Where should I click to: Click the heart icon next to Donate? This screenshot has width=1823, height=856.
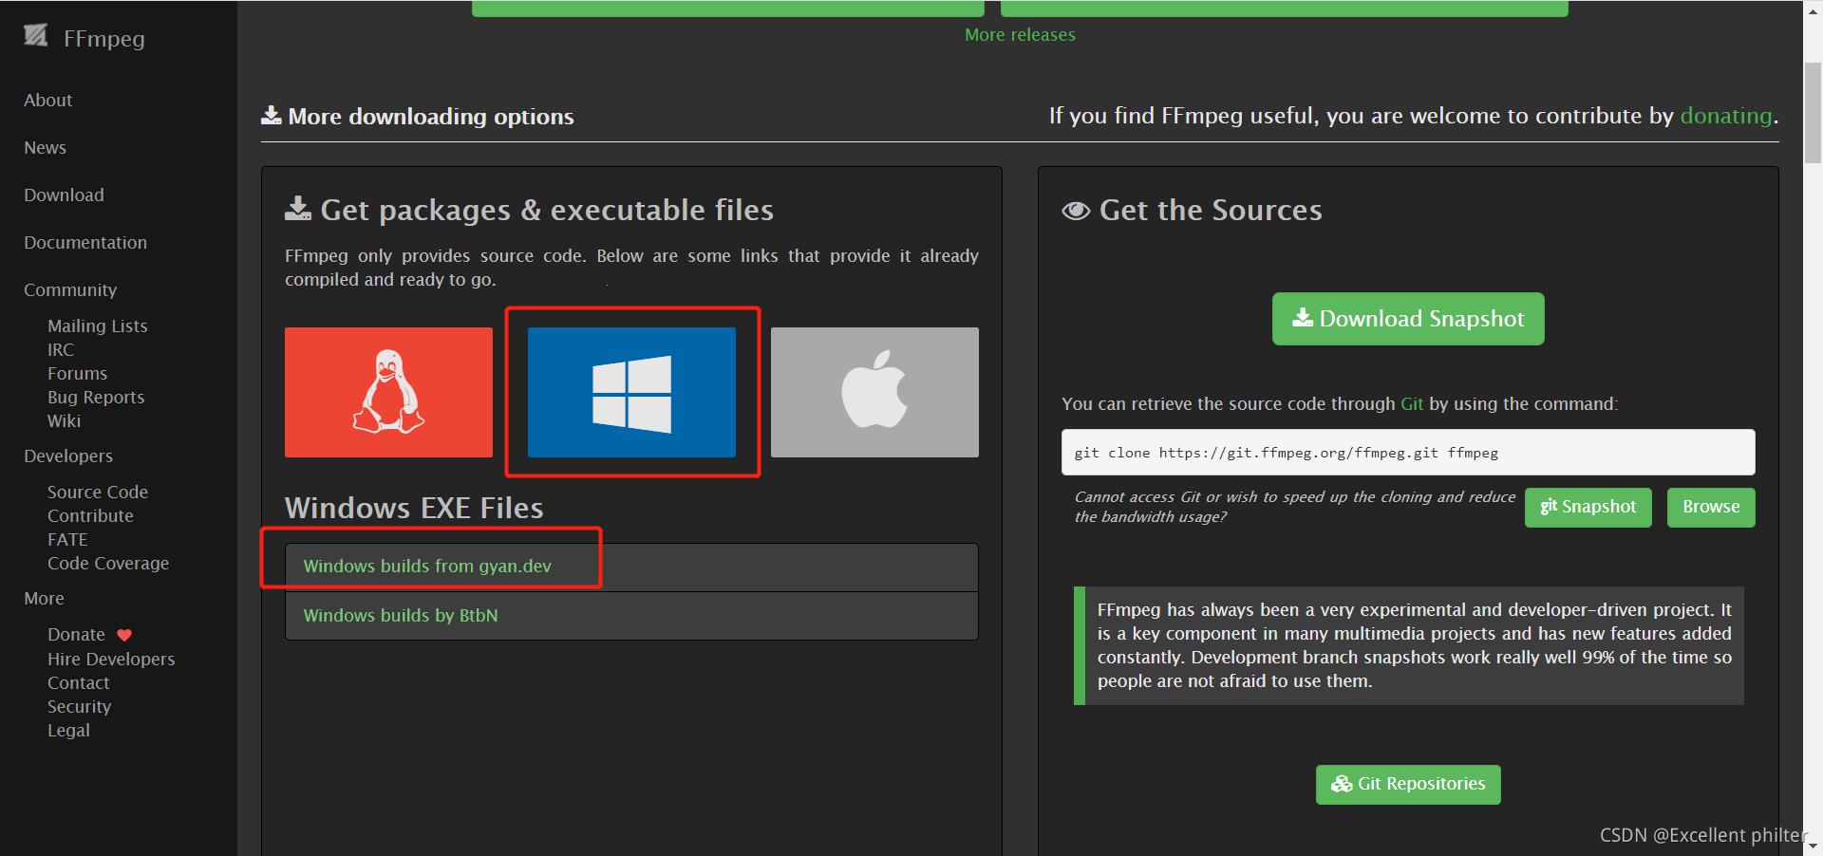[124, 635]
